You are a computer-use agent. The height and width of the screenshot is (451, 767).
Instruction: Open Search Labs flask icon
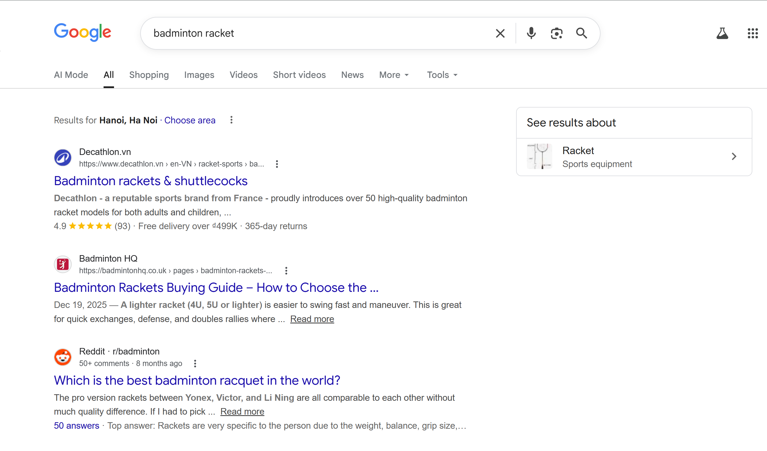722,33
